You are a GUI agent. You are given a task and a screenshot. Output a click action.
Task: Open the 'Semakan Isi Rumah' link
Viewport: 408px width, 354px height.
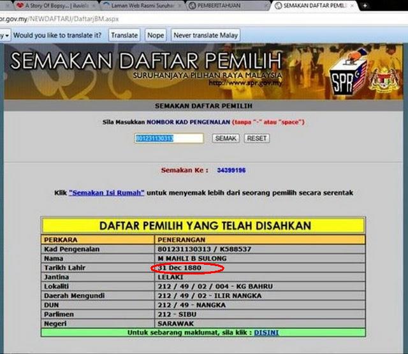pyautogui.click(x=106, y=193)
